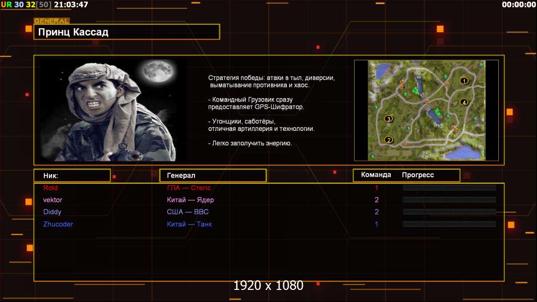Click the blue lake at map's bottom

462,152
